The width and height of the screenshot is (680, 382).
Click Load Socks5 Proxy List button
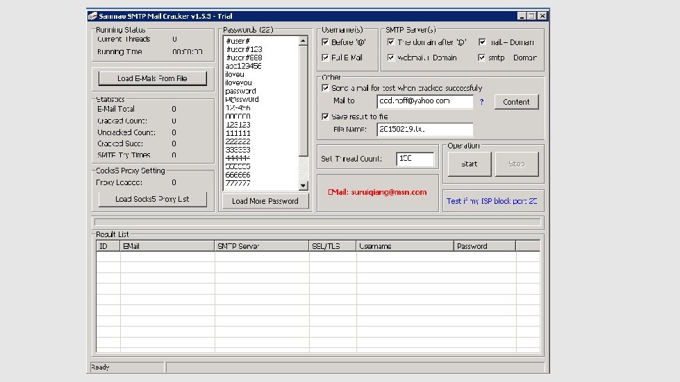(x=152, y=199)
